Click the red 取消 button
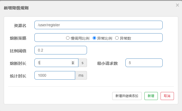Viewport: 182px width, 111px height. [167, 96]
